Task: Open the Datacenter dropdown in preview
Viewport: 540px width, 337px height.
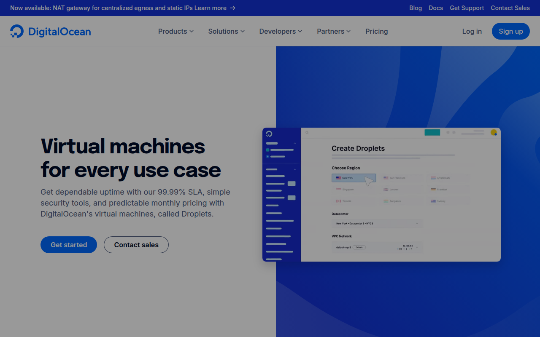Action: (x=377, y=224)
